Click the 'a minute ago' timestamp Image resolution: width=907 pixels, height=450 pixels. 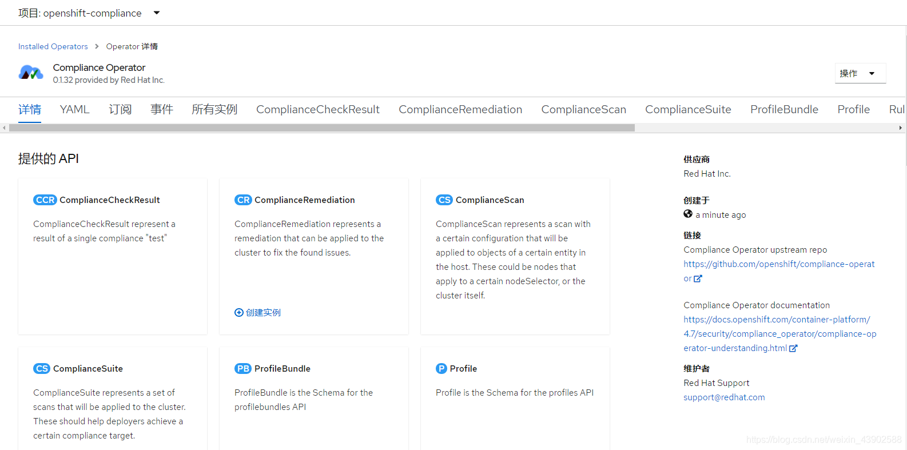point(721,215)
